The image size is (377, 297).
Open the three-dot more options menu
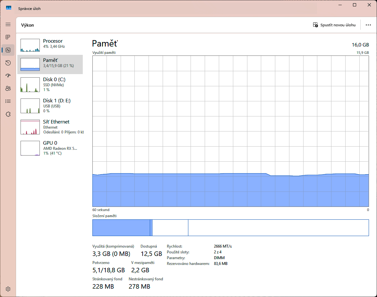tap(368, 25)
